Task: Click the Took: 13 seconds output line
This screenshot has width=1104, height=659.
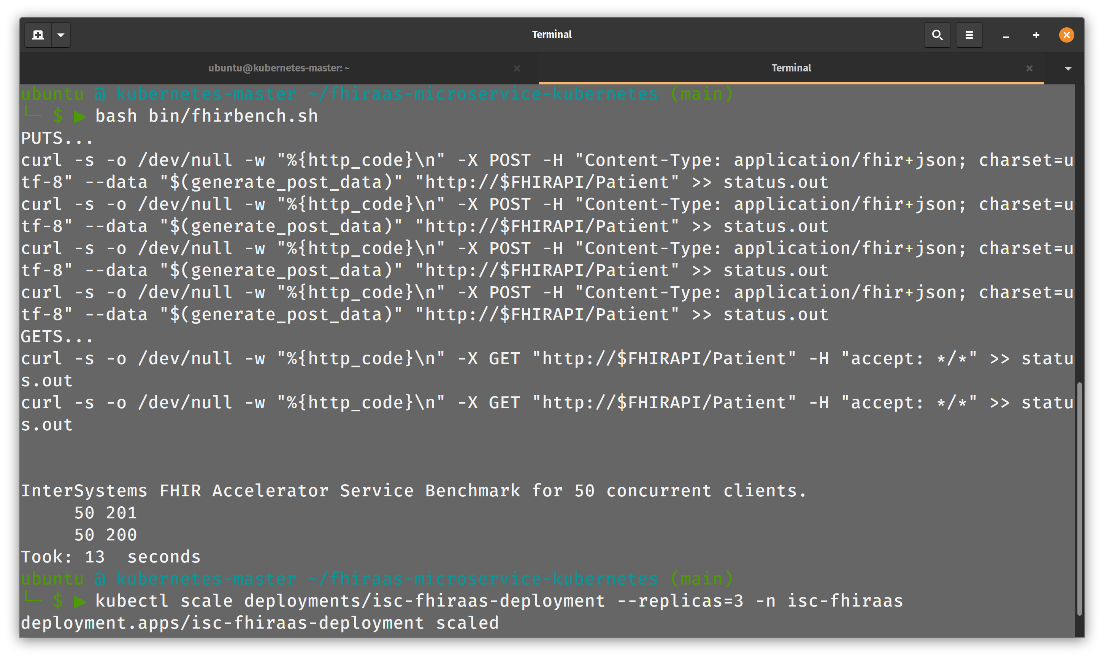Action: point(111,557)
